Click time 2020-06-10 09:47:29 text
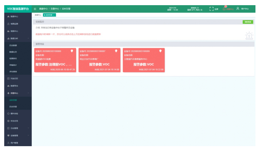Viewport: 260px width, 151px height. point(63,70)
